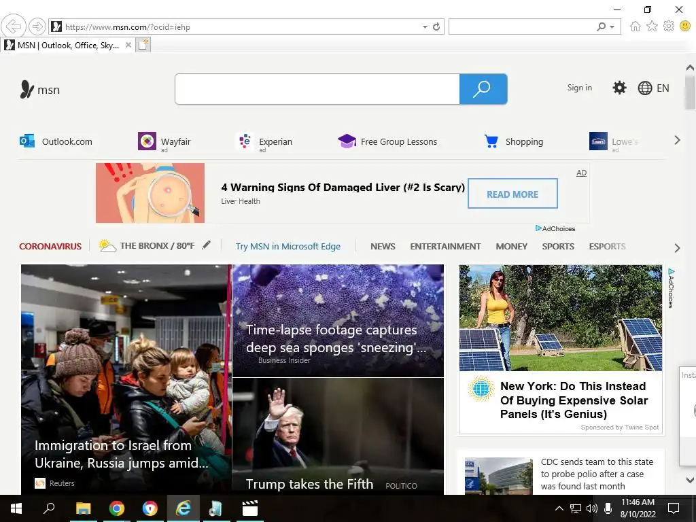Viewport: 696px width, 522px height.
Task: Open liver warning ad thumbnail image
Action: pyautogui.click(x=150, y=192)
